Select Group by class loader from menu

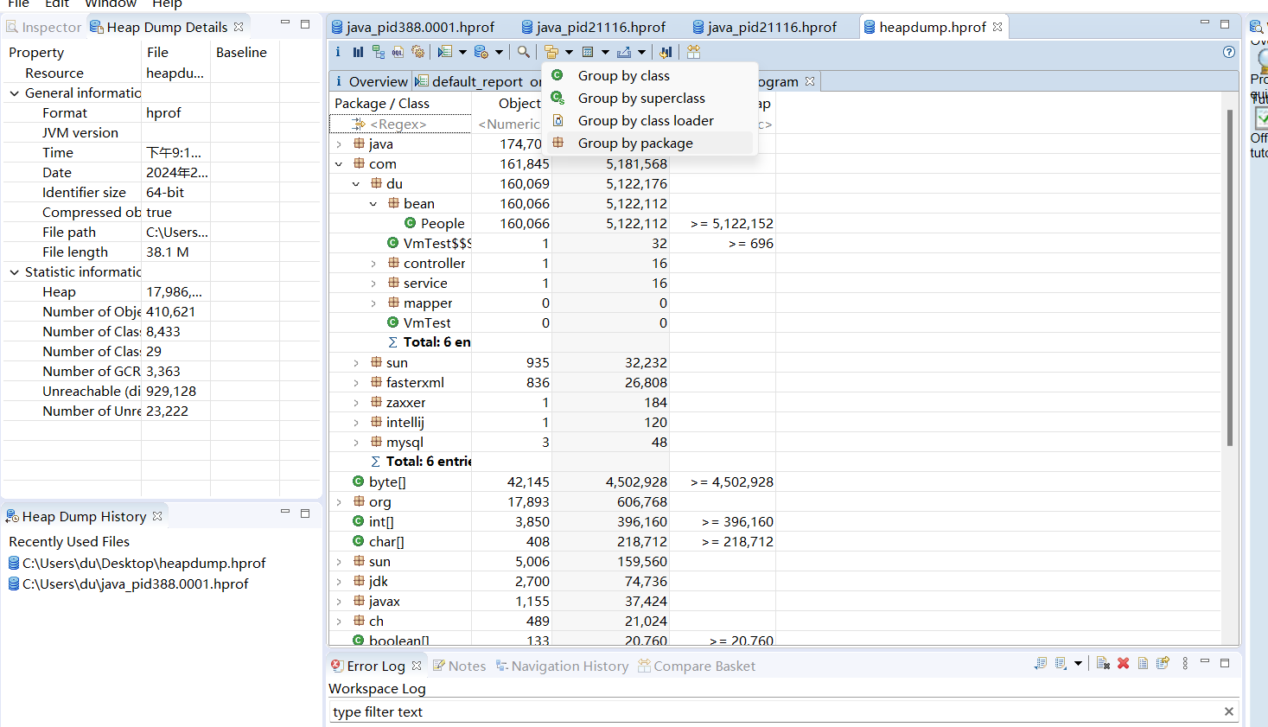(644, 120)
